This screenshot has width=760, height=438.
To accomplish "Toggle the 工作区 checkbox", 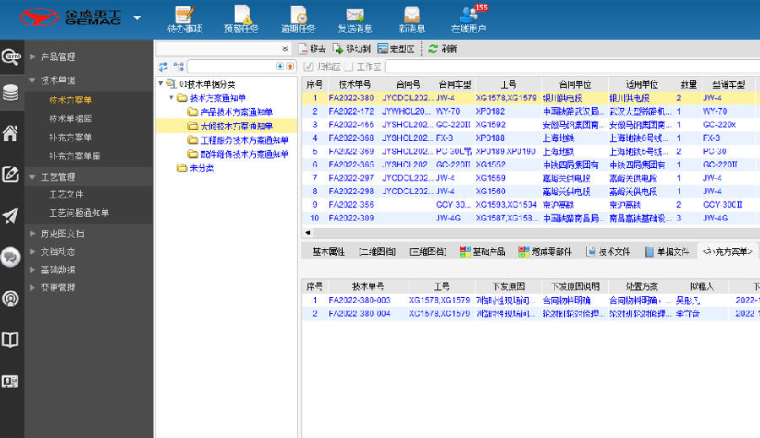I will [348, 67].
